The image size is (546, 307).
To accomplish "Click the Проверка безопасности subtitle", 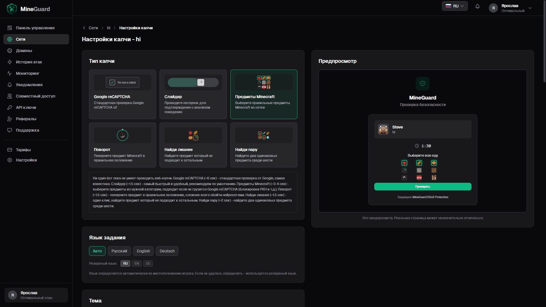I will (423, 105).
